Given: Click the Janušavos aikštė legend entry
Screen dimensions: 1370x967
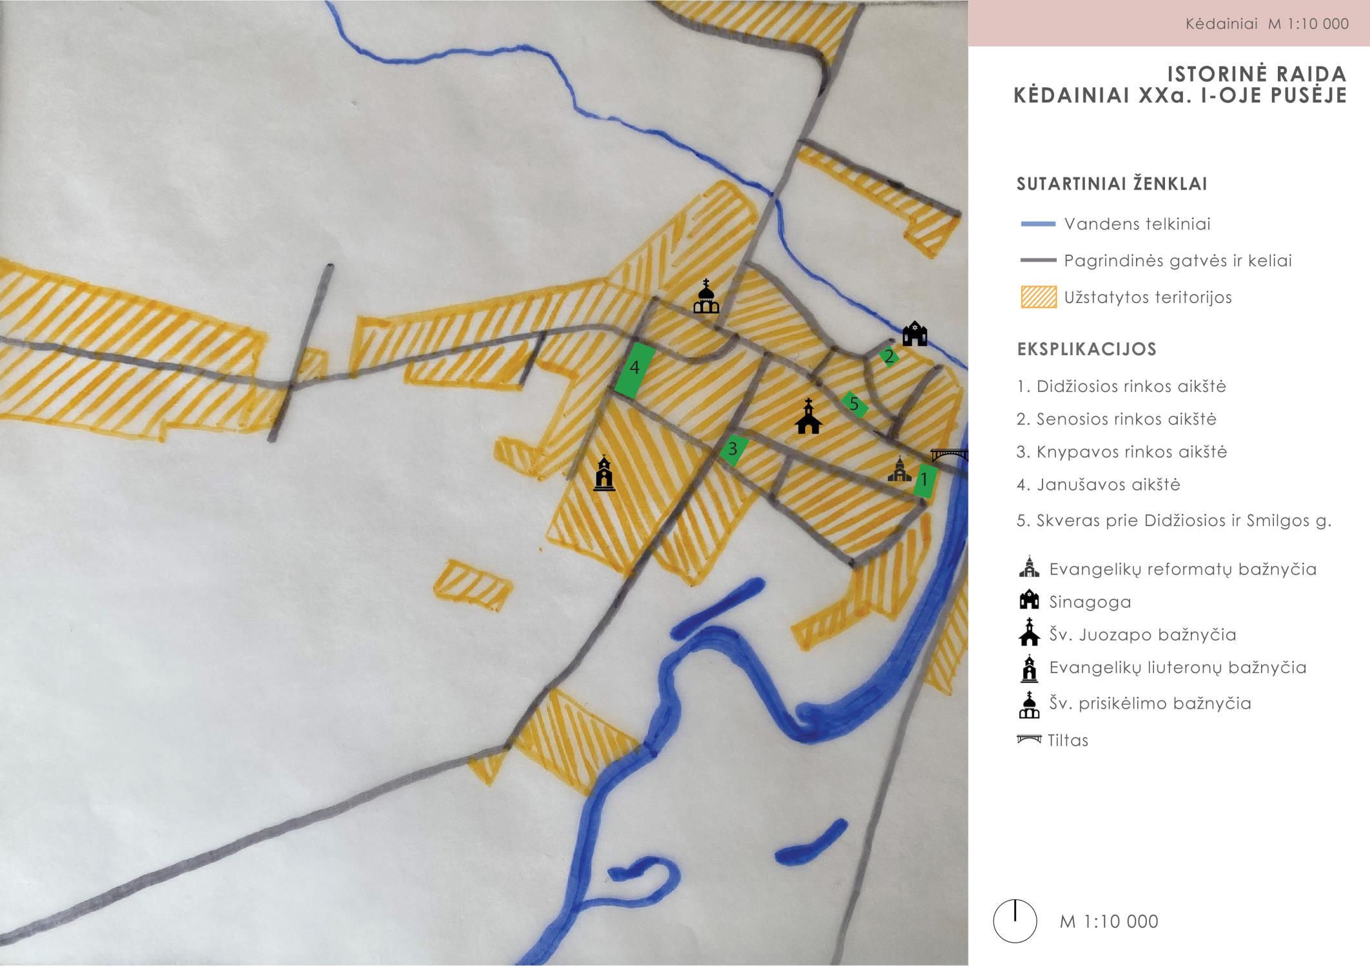Looking at the screenshot, I should click(x=1098, y=485).
